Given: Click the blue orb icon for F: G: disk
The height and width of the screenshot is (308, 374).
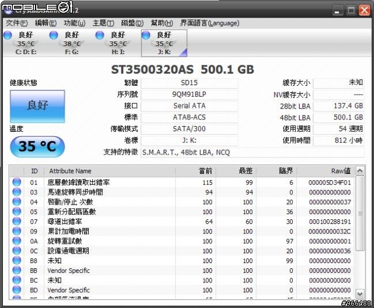Looking at the screenshot, I should click(54, 35).
